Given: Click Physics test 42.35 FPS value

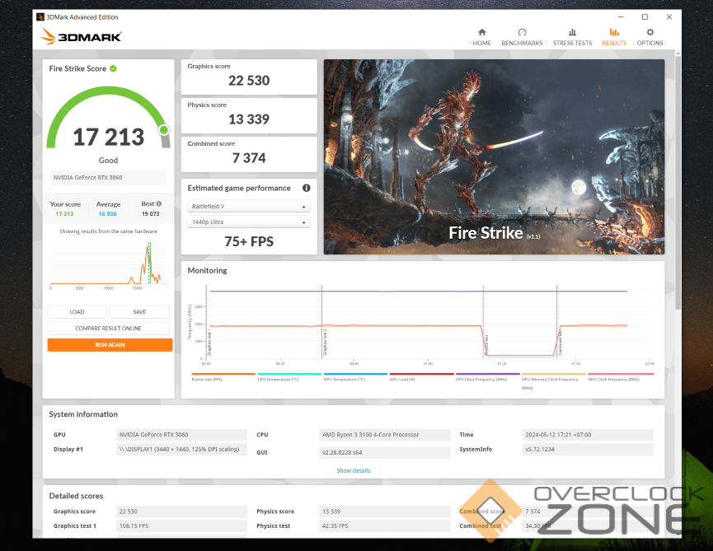Looking at the screenshot, I should pyautogui.click(x=385, y=526).
